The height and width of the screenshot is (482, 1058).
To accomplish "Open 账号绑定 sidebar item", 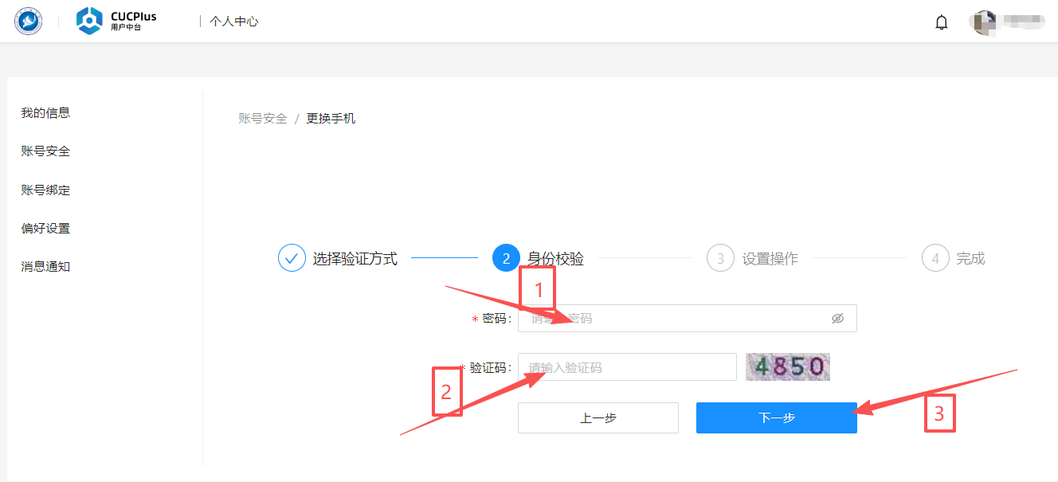I will pyautogui.click(x=45, y=190).
